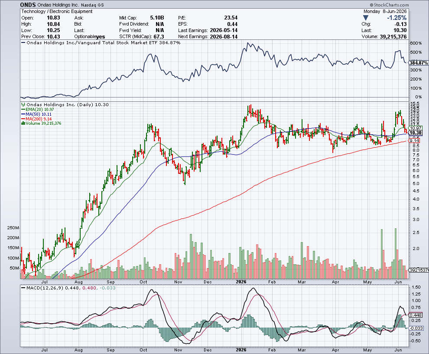Click the volume bars icon in legend
Viewport: 429px width, 354px height.
pyautogui.click(x=23, y=123)
